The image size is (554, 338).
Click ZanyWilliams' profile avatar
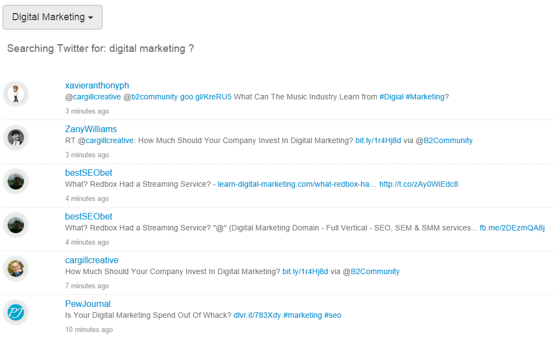16,138
